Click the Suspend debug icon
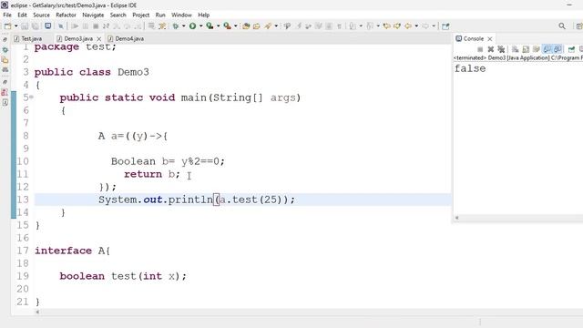 [x=85, y=26]
